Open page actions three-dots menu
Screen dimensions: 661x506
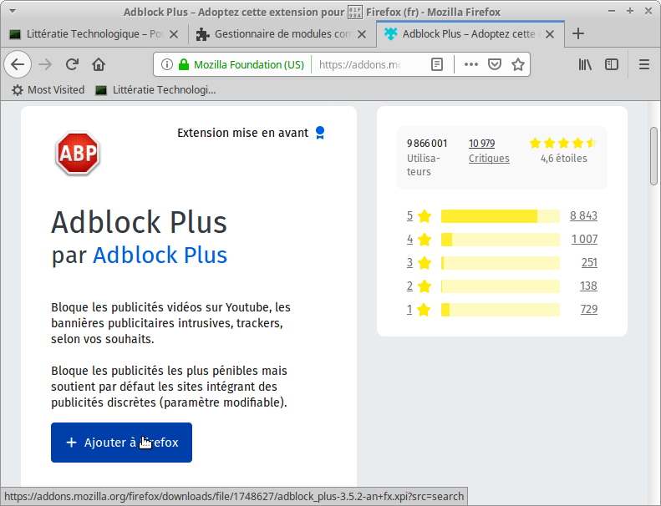[470, 64]
